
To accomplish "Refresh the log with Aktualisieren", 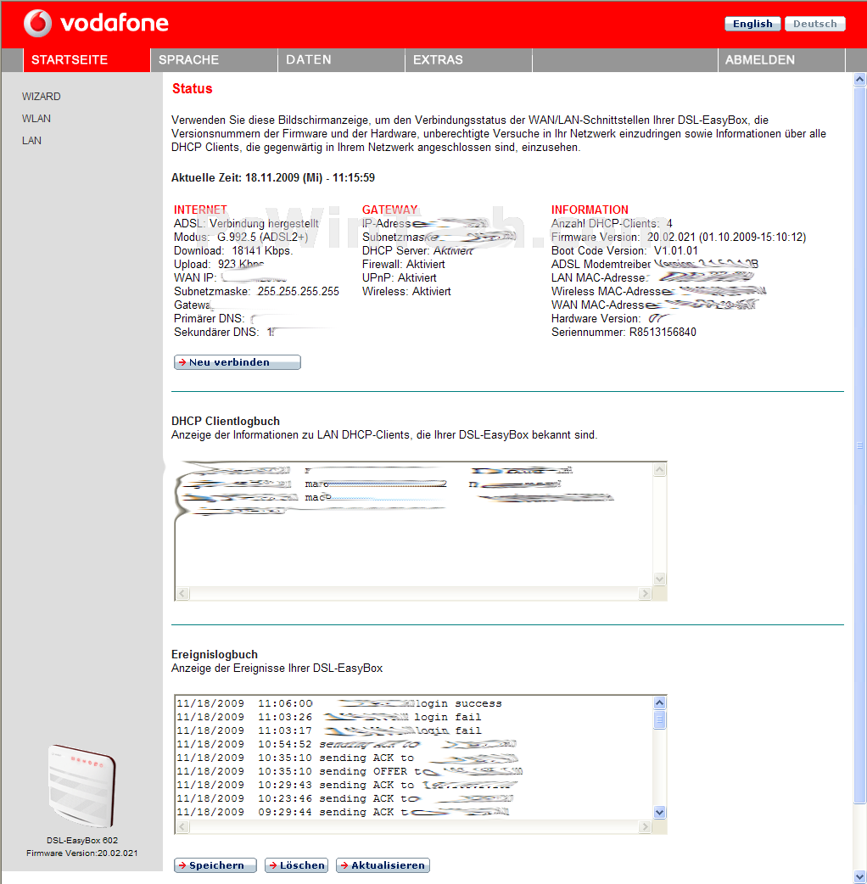I will (x=383, y=864).
